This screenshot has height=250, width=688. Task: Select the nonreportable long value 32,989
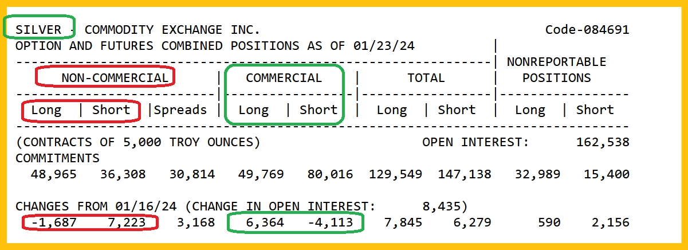[537, 174]
